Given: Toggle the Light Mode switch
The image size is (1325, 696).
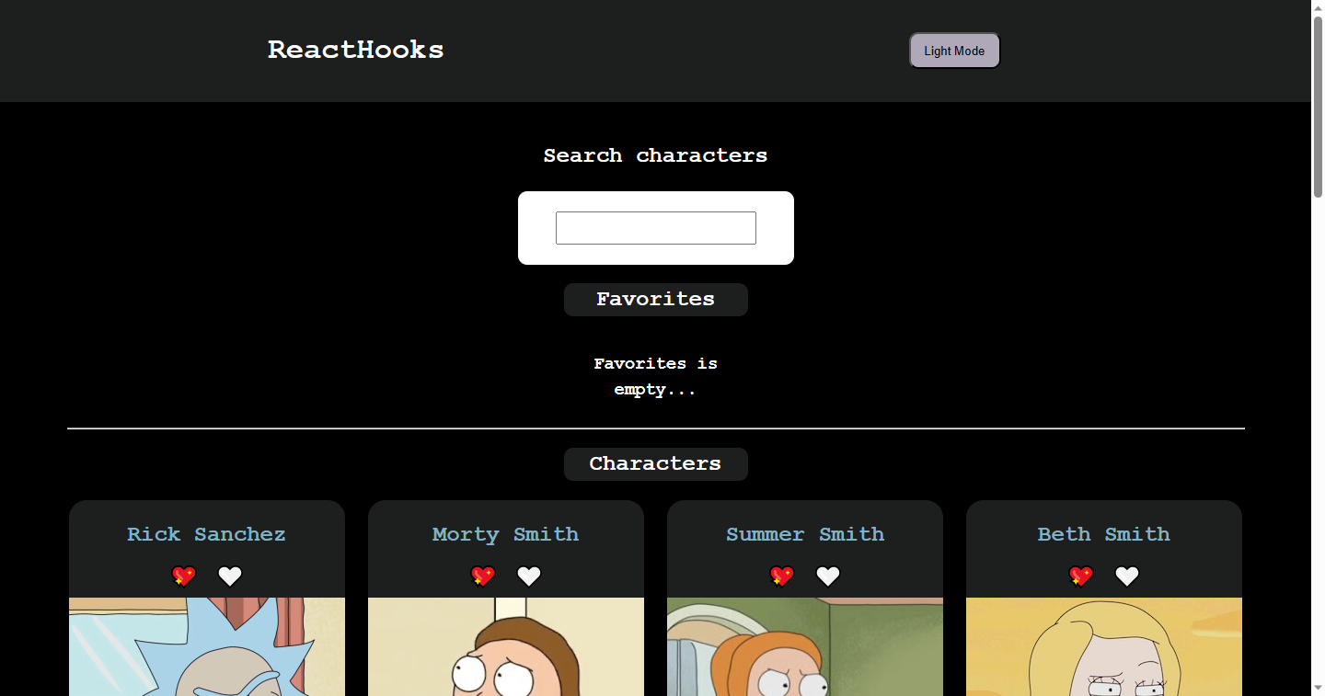Looking at the screenshot, I should [954, 51].
